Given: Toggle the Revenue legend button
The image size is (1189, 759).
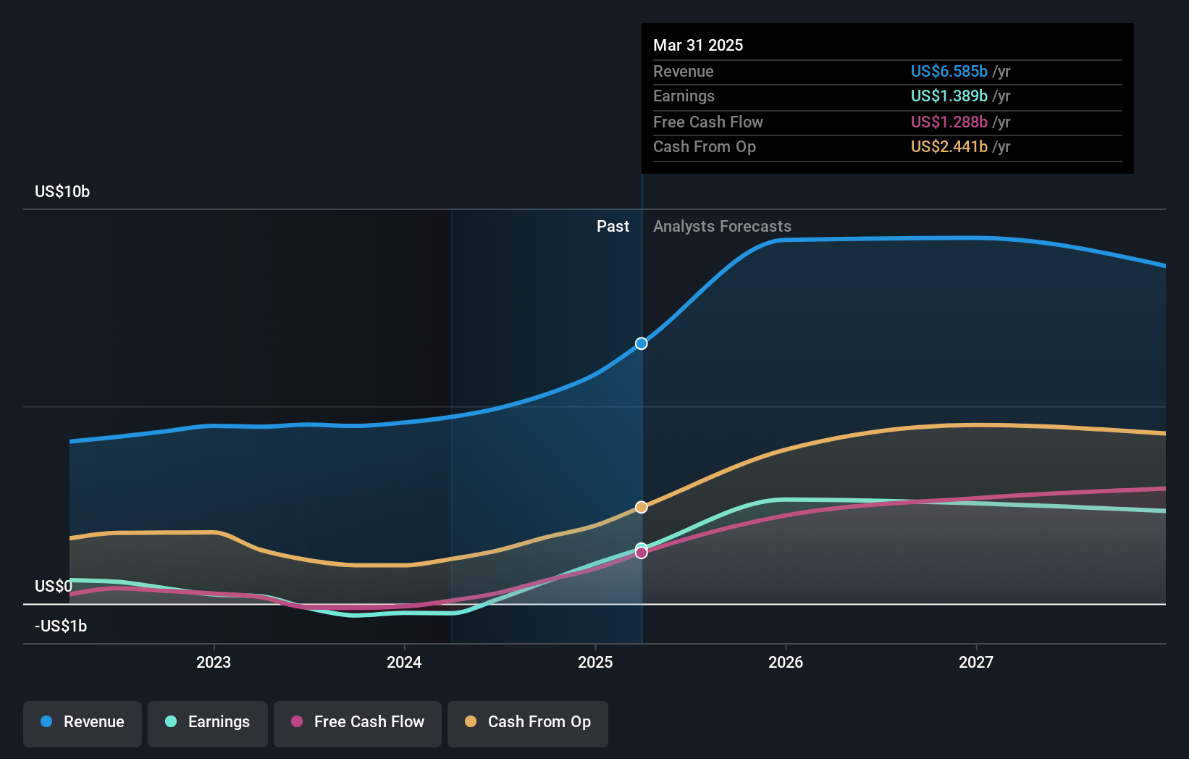Looking at the screenshot, I should tap(83, 724).
